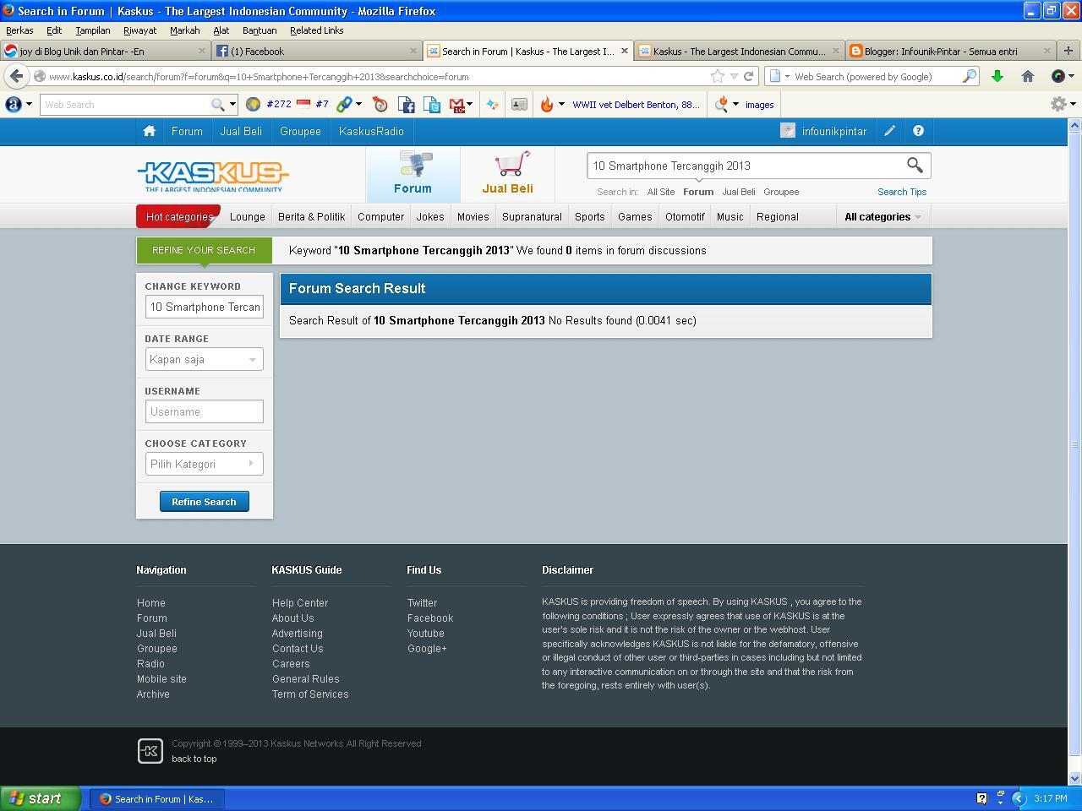This screenshot has height=811, width=1082.
Task: Click the toolbar settings gear icon
Action: click(1058, 104)
